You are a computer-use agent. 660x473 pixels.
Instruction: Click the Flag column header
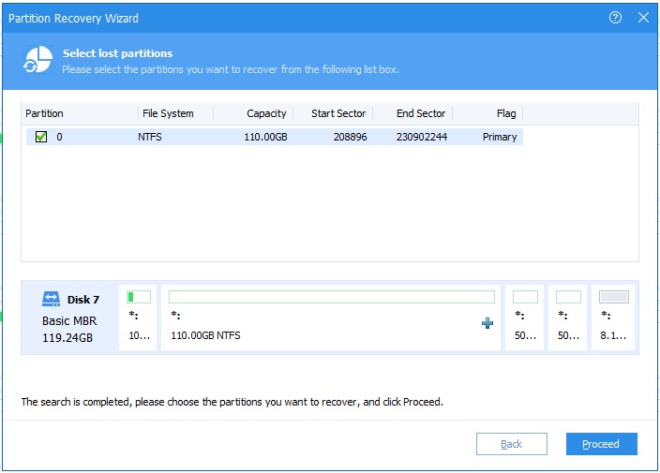click(506, 113)
